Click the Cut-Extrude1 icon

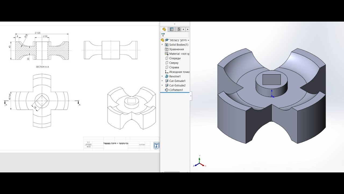tap(167, 81)
